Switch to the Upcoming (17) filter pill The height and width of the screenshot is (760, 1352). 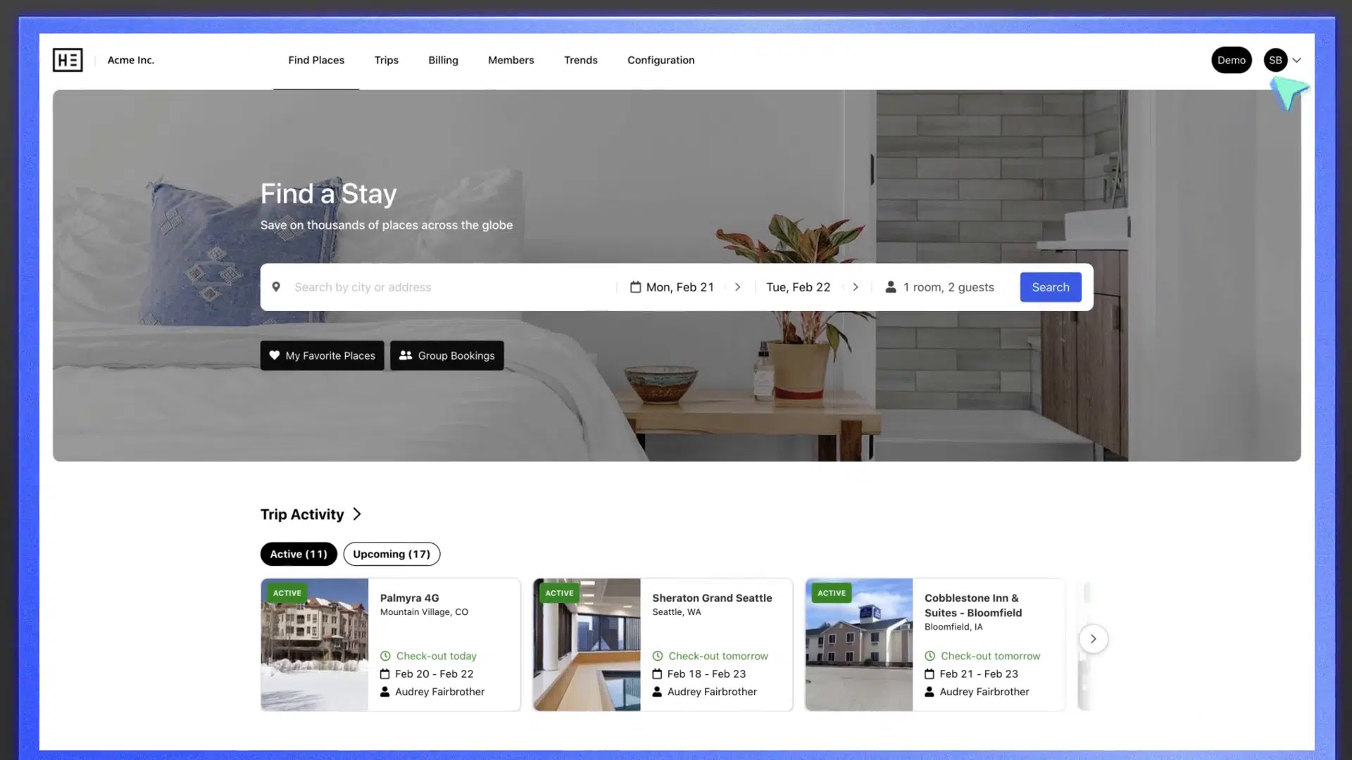(x=392, y=554)
